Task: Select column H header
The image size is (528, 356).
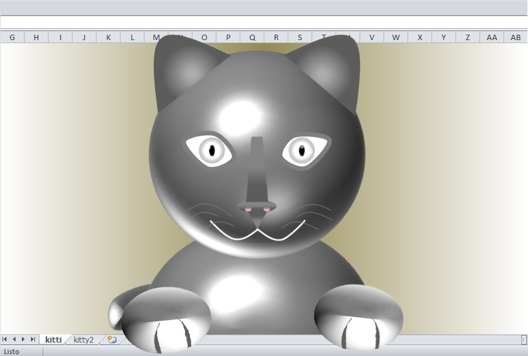Action: [36, 37]
